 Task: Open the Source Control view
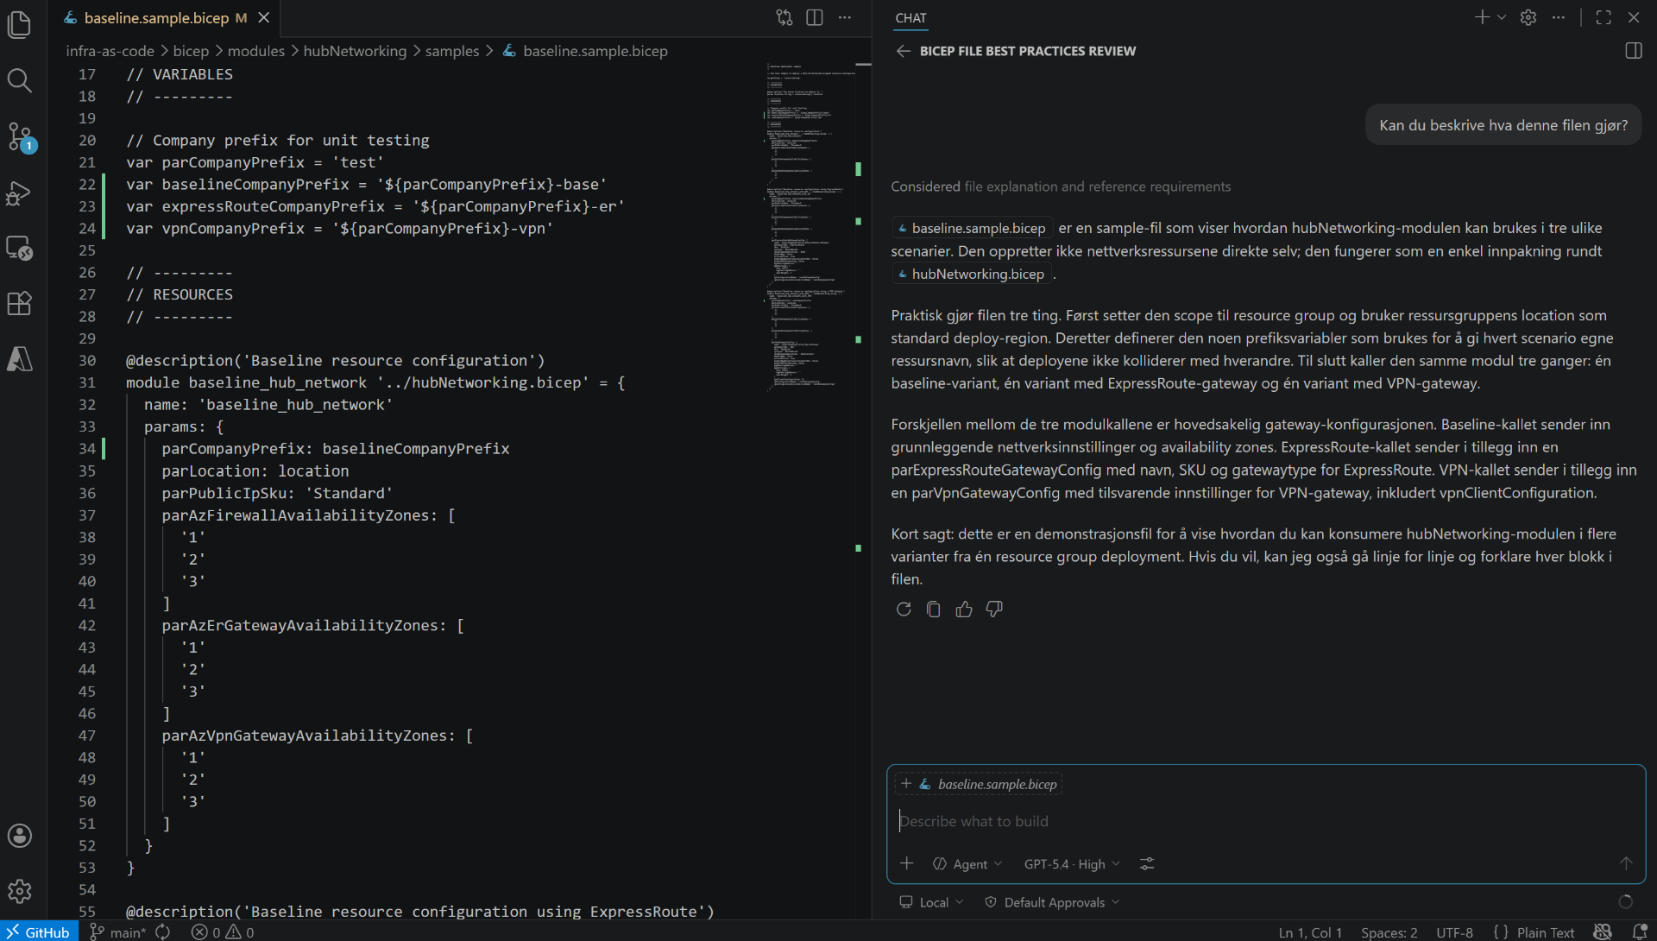(19, 136)
